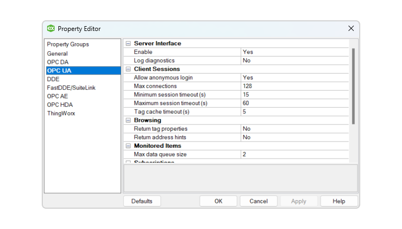Toggle the Enable value set to Yes

[294, 52]
